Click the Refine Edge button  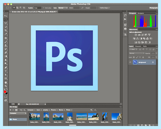pyautogui.click(x=105, y=8)
